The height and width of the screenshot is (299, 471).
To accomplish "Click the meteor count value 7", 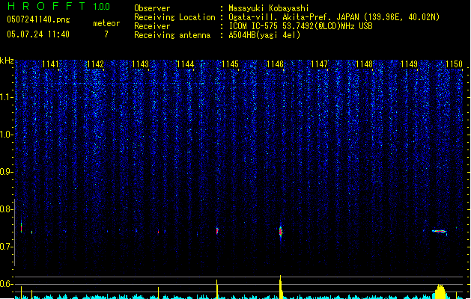I will 106,34.
